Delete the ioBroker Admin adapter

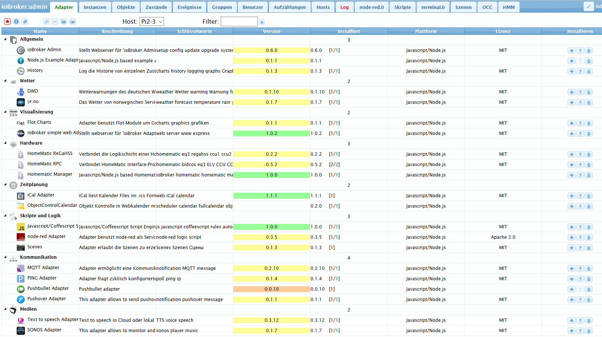point(589,50)
